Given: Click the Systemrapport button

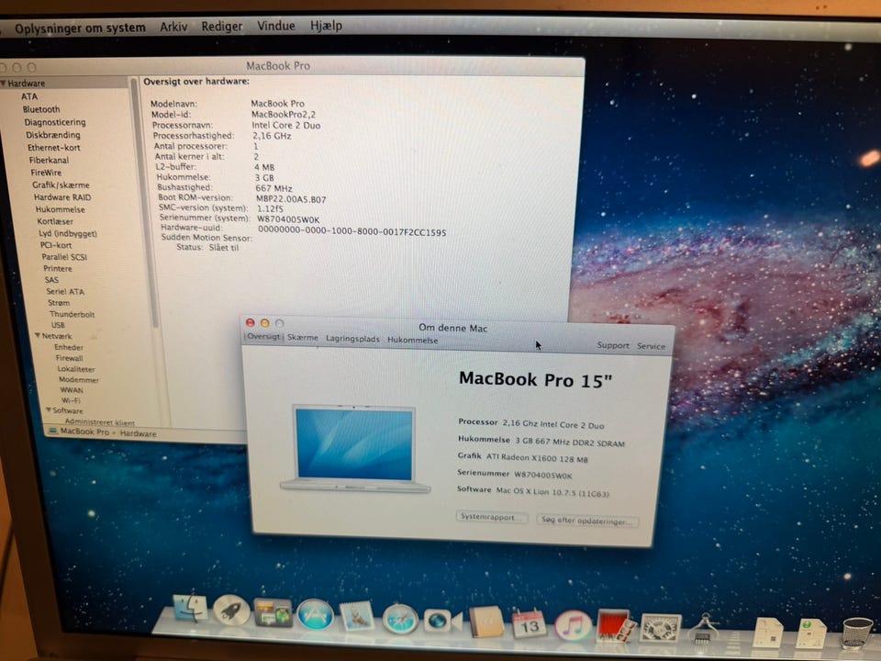Looking at the screenshot, I should 492,517.
